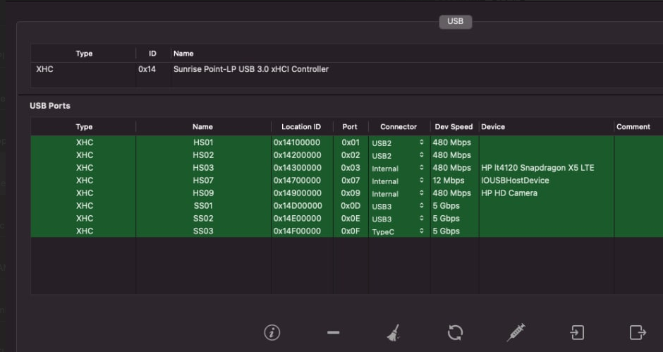Click the Comment cell for HS02
Screen dimensions: 663x352
pyautogui.click(x=638, y=155)
